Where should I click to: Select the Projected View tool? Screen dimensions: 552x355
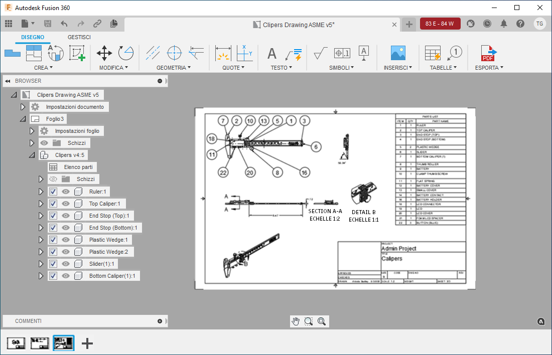pos(34,53)
